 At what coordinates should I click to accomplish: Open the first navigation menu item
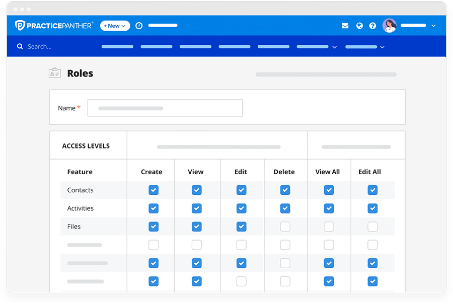(x=117, y=47)
